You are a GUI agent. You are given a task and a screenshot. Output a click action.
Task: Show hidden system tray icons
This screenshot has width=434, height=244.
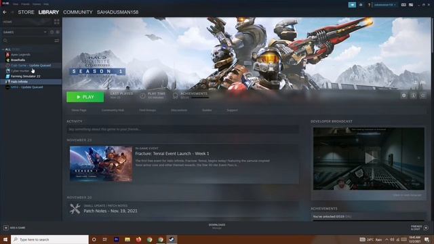pos(387,239)
